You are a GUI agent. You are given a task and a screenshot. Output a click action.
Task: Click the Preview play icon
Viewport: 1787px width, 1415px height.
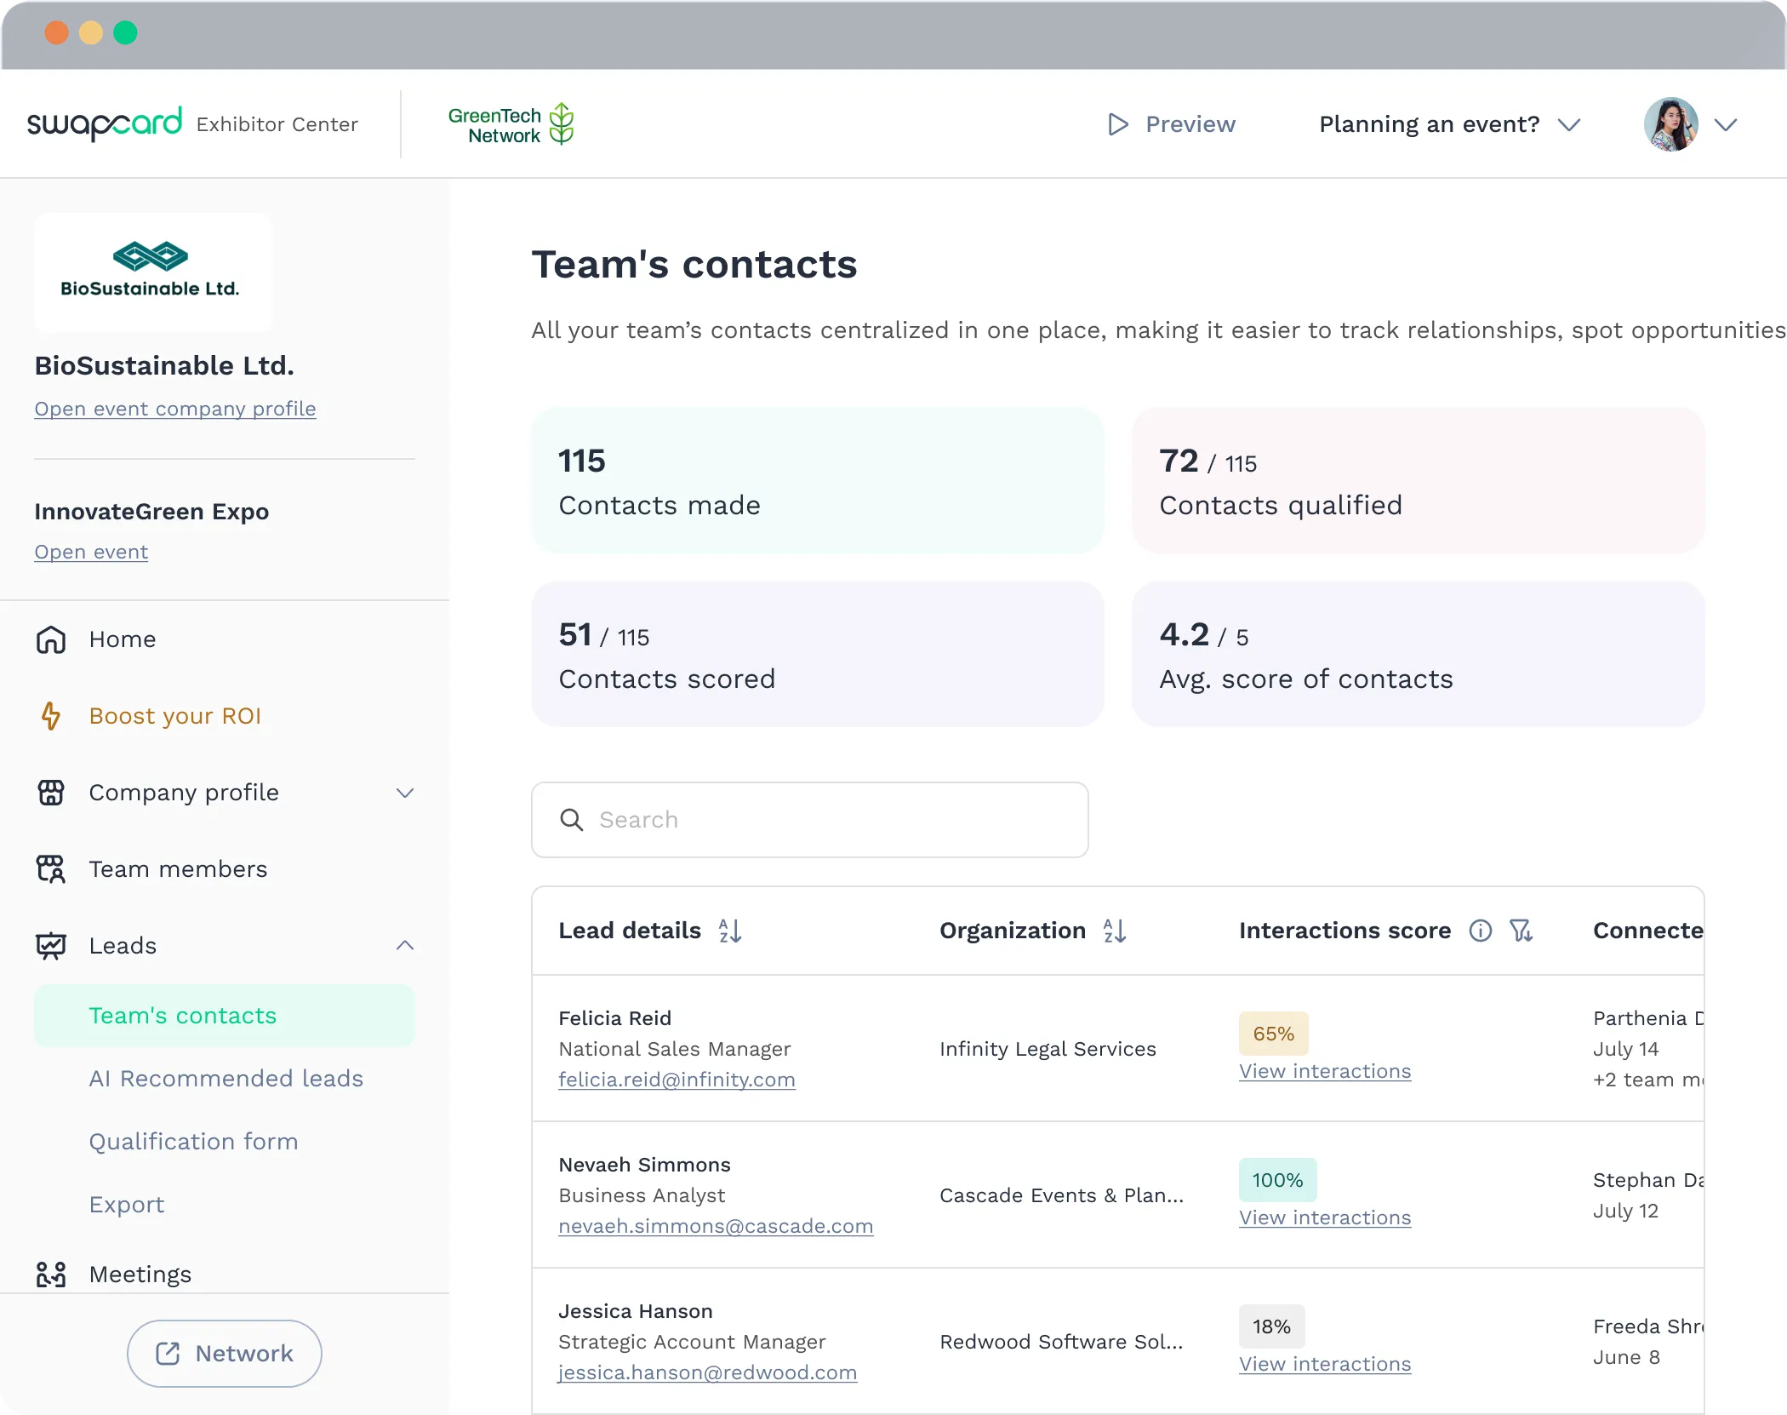coord(1118,124)
